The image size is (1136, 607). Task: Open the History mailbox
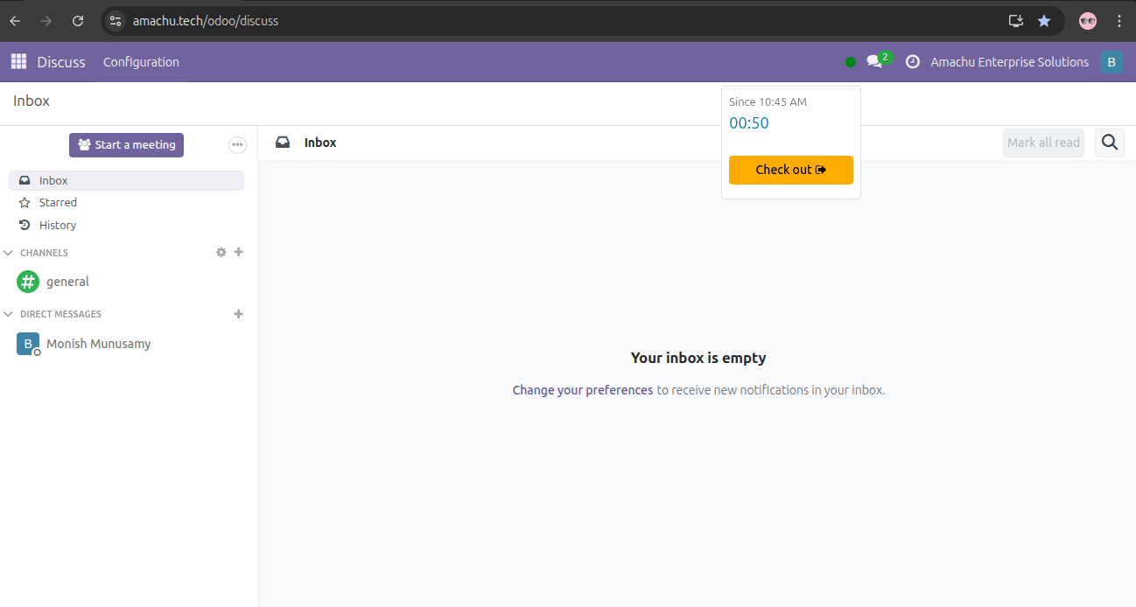point(58,225)
